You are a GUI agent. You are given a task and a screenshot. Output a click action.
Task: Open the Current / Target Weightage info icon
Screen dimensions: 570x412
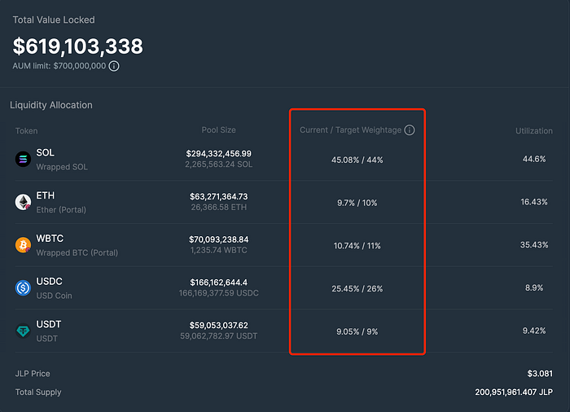click(x=410, y=130)
